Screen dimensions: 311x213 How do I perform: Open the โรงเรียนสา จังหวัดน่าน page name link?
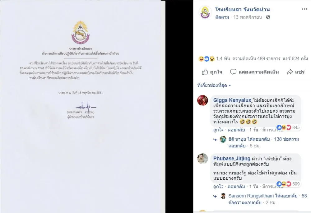pyautogui.click(x=243, y=9)
